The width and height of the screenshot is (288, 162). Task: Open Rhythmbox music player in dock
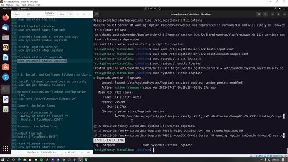tap(5, 47)
